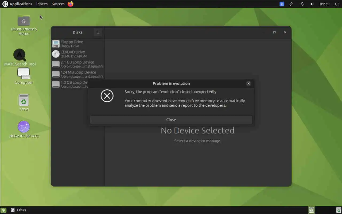Select the Floppy Drive in Disks sidebar

coord(77,44)
